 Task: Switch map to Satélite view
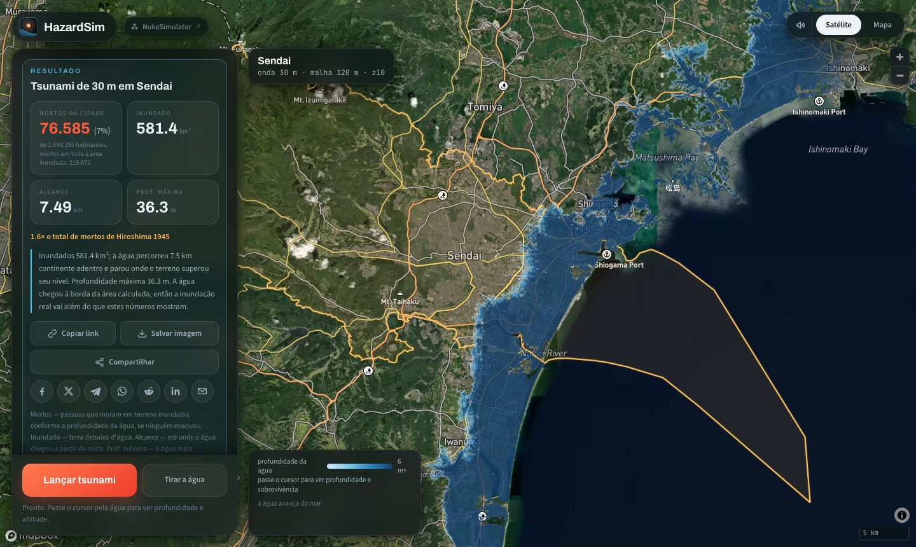838,25
